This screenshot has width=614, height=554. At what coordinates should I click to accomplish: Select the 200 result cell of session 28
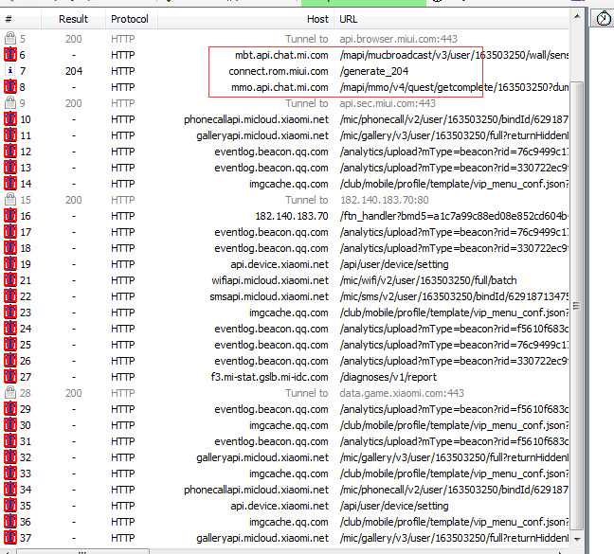[74, 393]
